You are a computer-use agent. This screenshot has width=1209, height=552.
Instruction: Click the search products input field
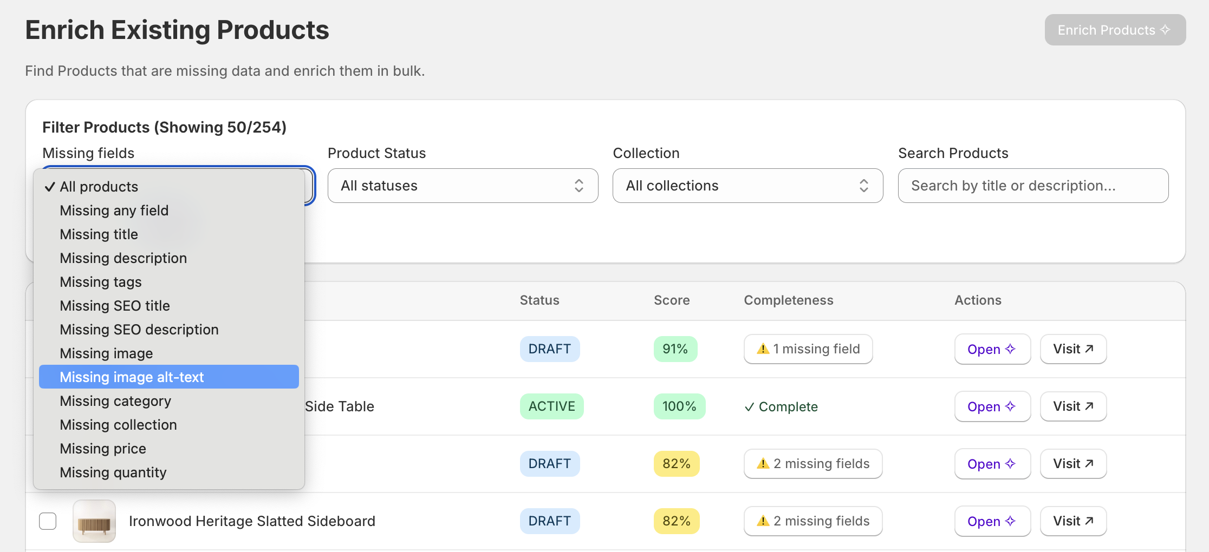[1032, 186]
